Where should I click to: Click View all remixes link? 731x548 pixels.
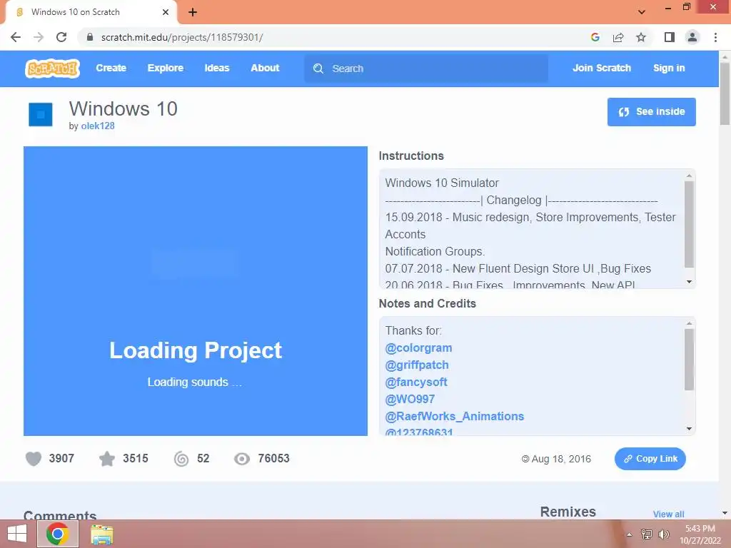[668, 514]
